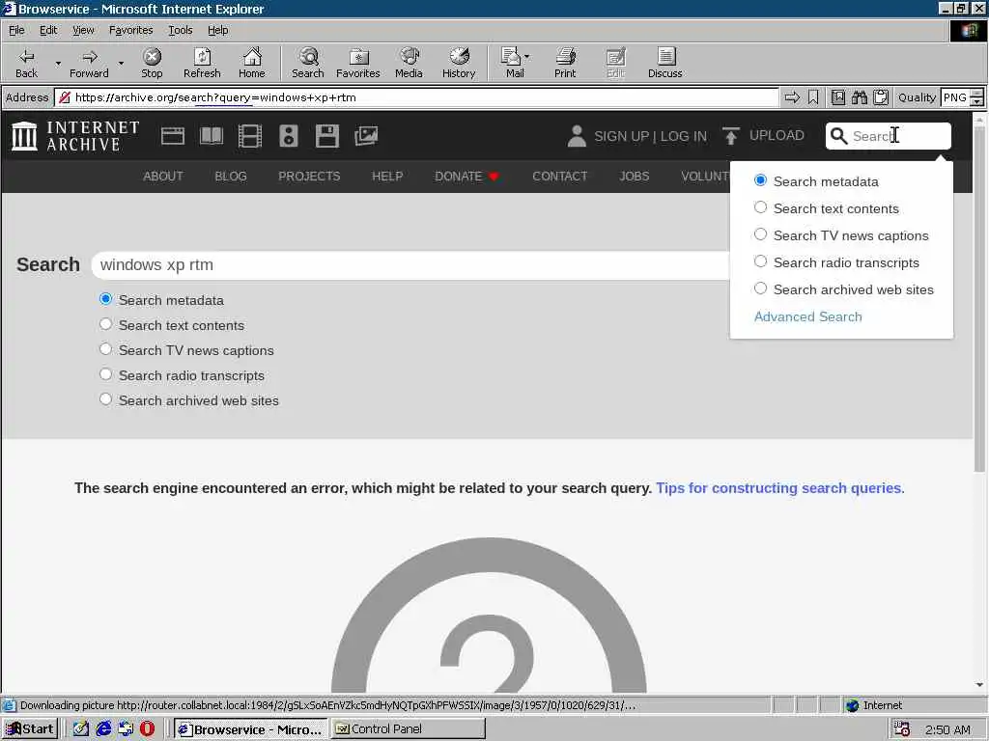
Task: Click the scrollbar down arrow
Action: tap(979, 685)
